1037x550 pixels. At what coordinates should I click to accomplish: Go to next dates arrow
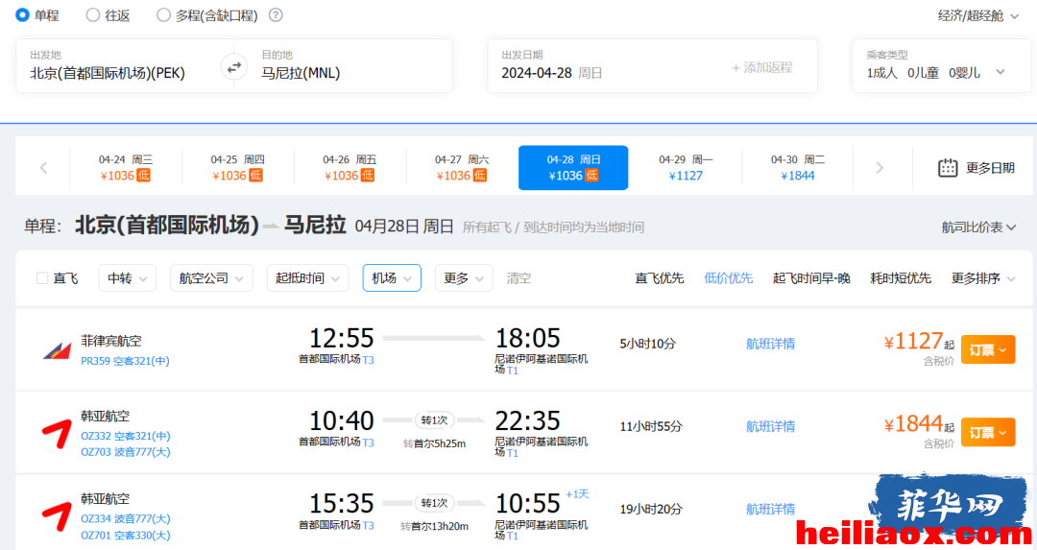click(x=879, y=168)
